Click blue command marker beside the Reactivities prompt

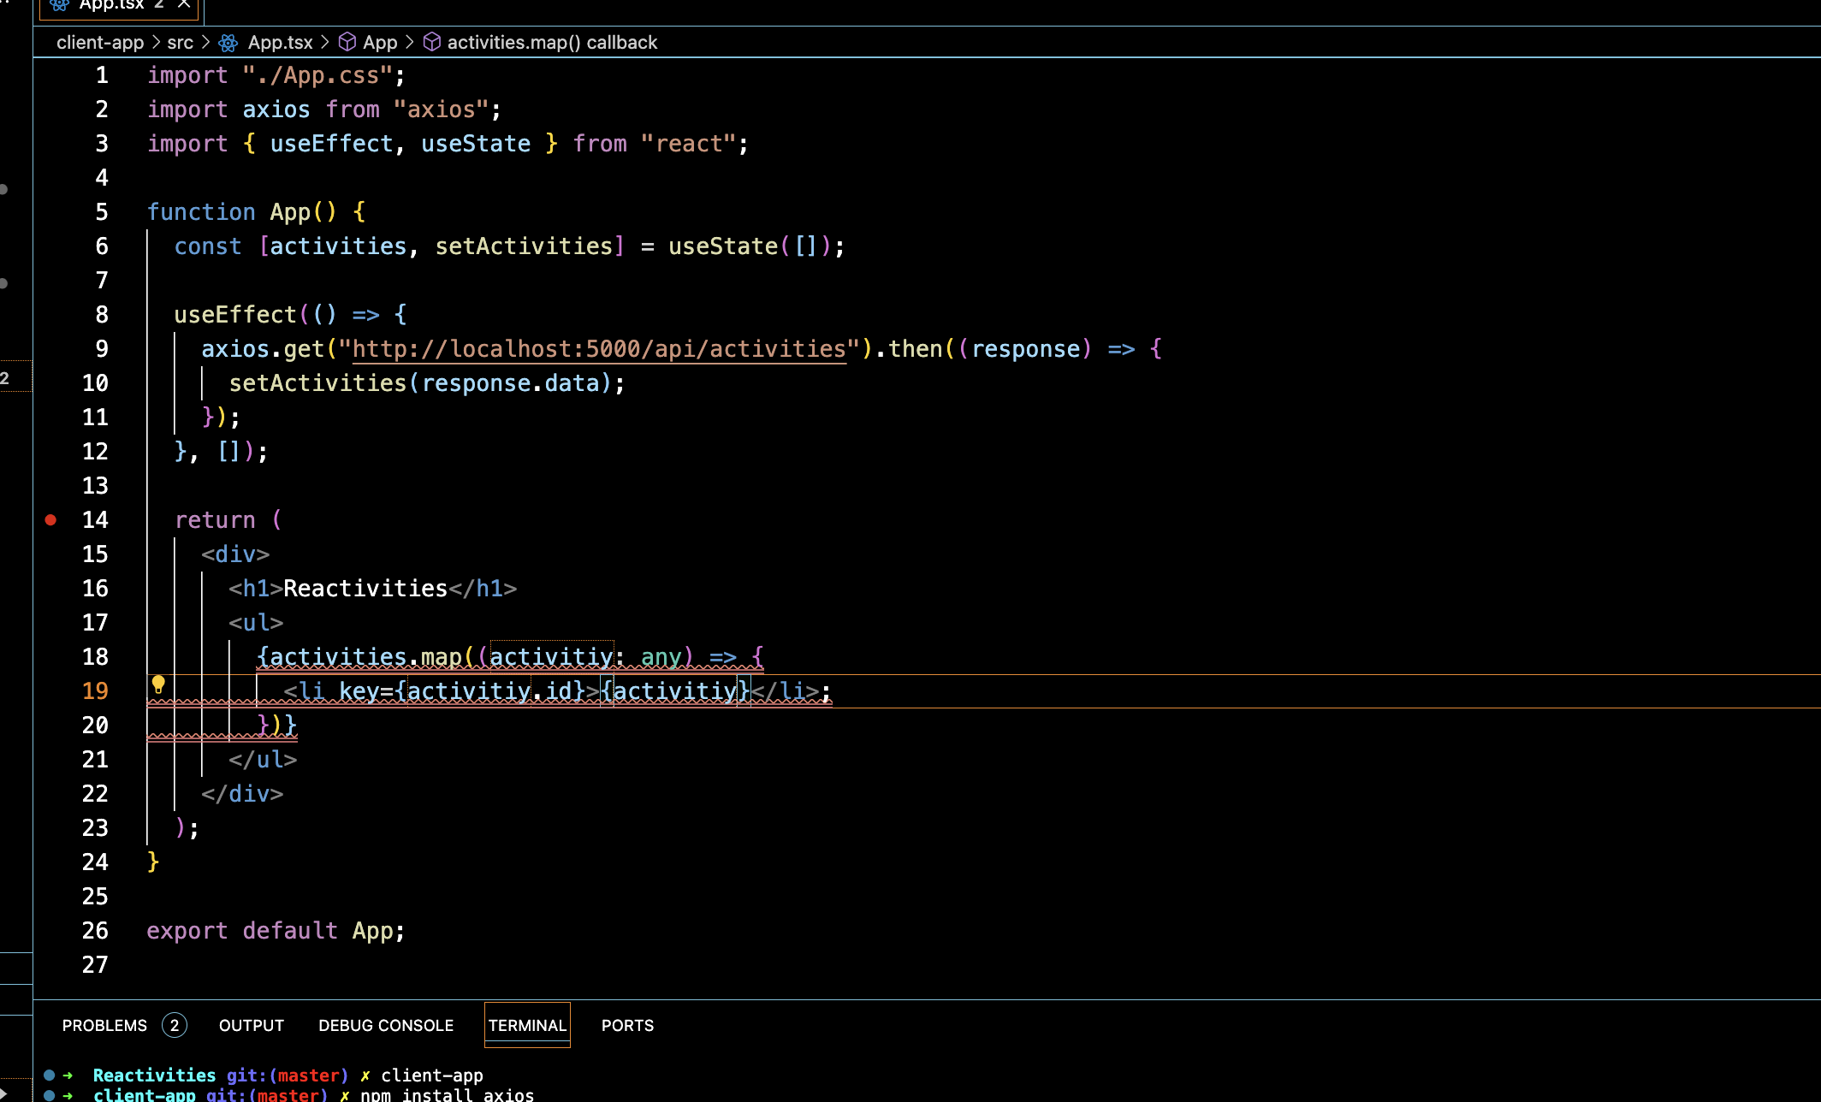click(50, 1075)
